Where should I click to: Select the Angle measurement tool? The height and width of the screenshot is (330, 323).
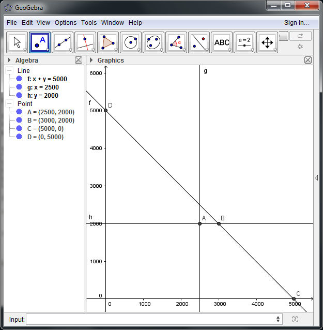pyautogui.click(x=176, y=42)
